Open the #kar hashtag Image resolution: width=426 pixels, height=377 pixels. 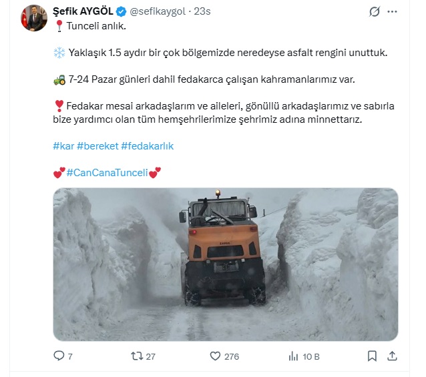click(x=63, y=146)
